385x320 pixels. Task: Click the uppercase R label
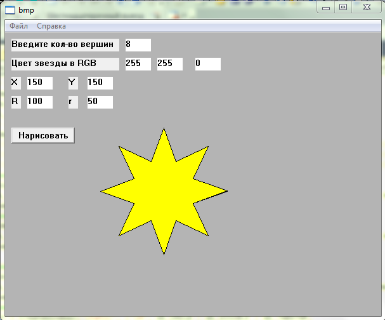point(16,102)
